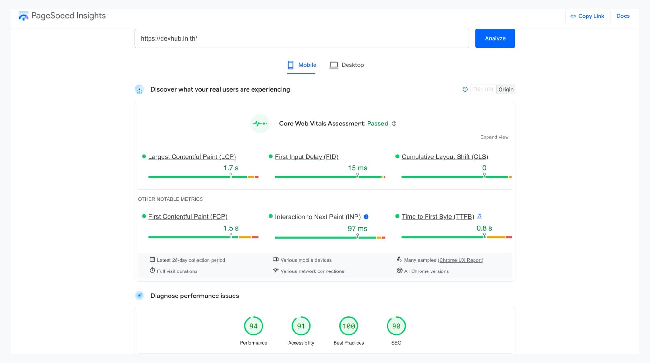
Task: Switch to This URL data view
Action: click(x=483, y=90)
